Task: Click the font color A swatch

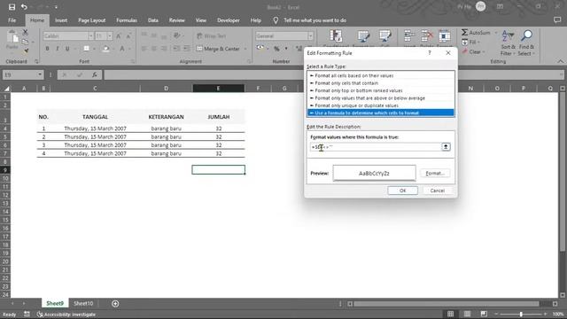Action: (122, 49)
